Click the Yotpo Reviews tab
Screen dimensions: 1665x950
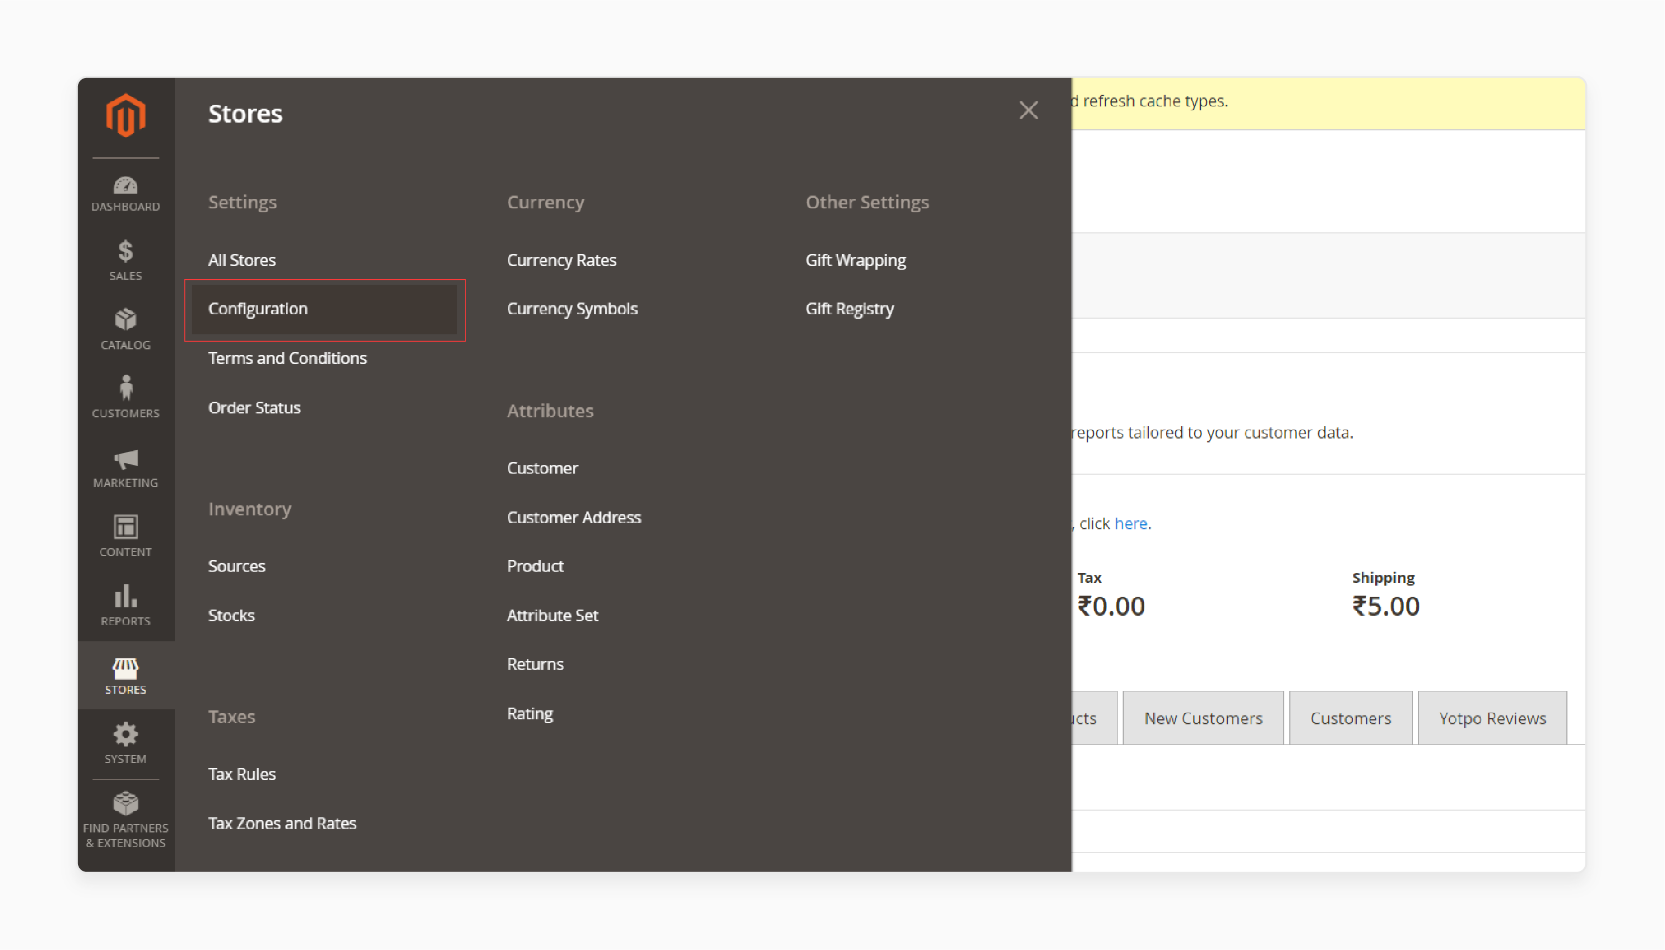pos(1492,718)
